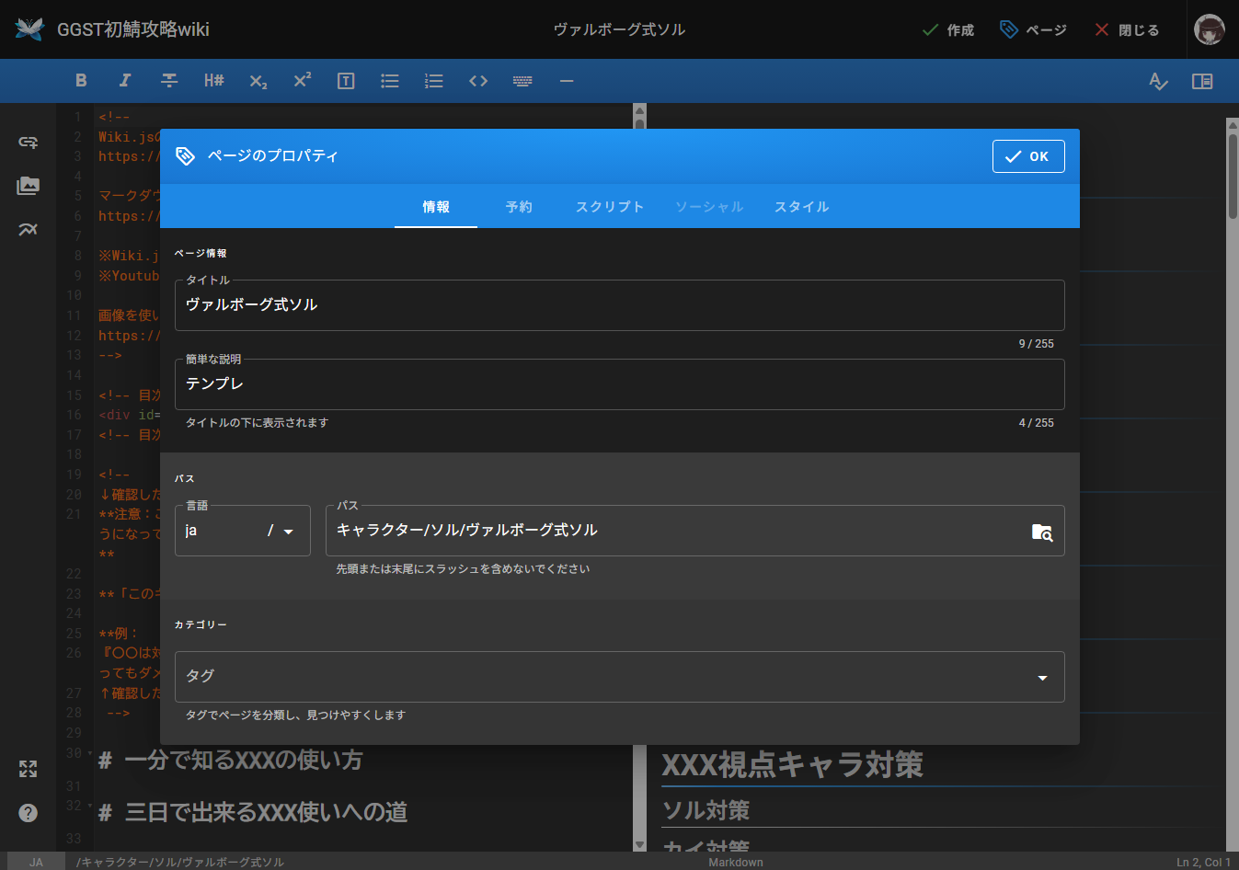
Task: Open the insert diagram tool
Action: [x=29, y=230]
